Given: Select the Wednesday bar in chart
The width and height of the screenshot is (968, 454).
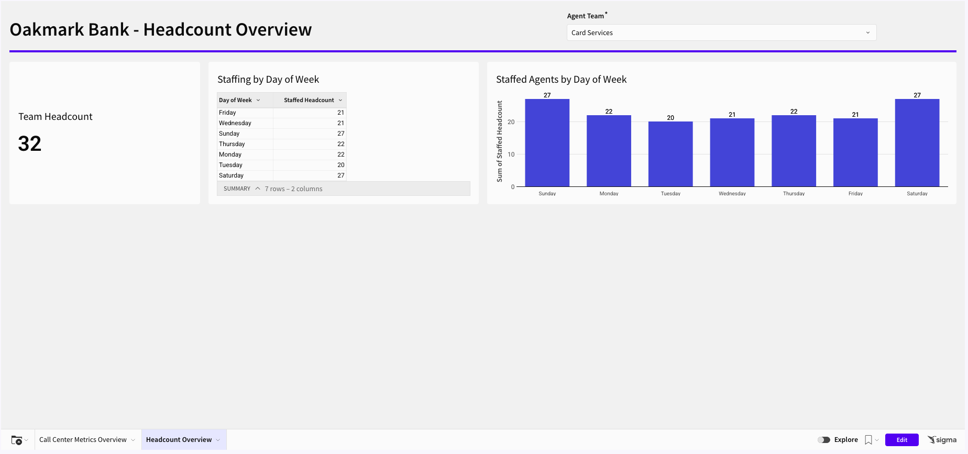Looking at the screenshot, I should 732,152.
